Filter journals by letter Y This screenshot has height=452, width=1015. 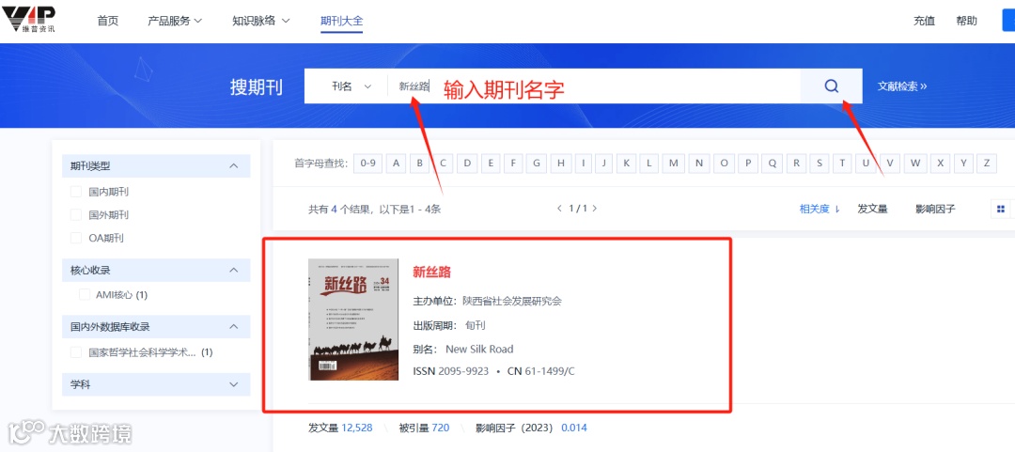963,164
